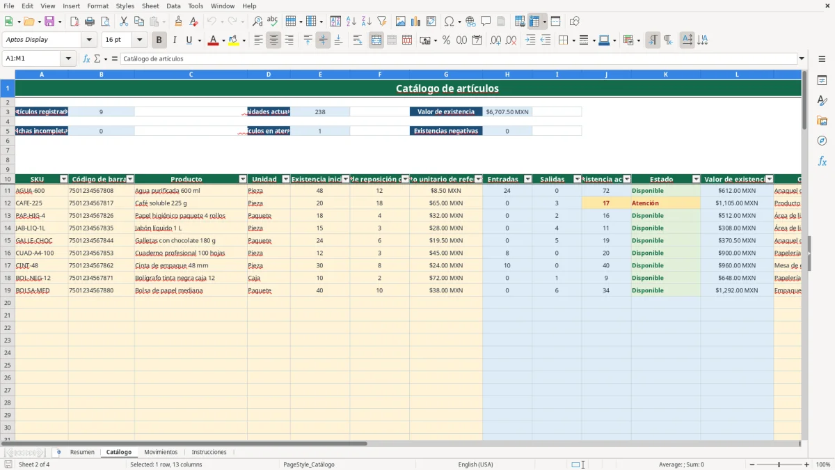Toggle Bold formatting

[x=159, y=40]
